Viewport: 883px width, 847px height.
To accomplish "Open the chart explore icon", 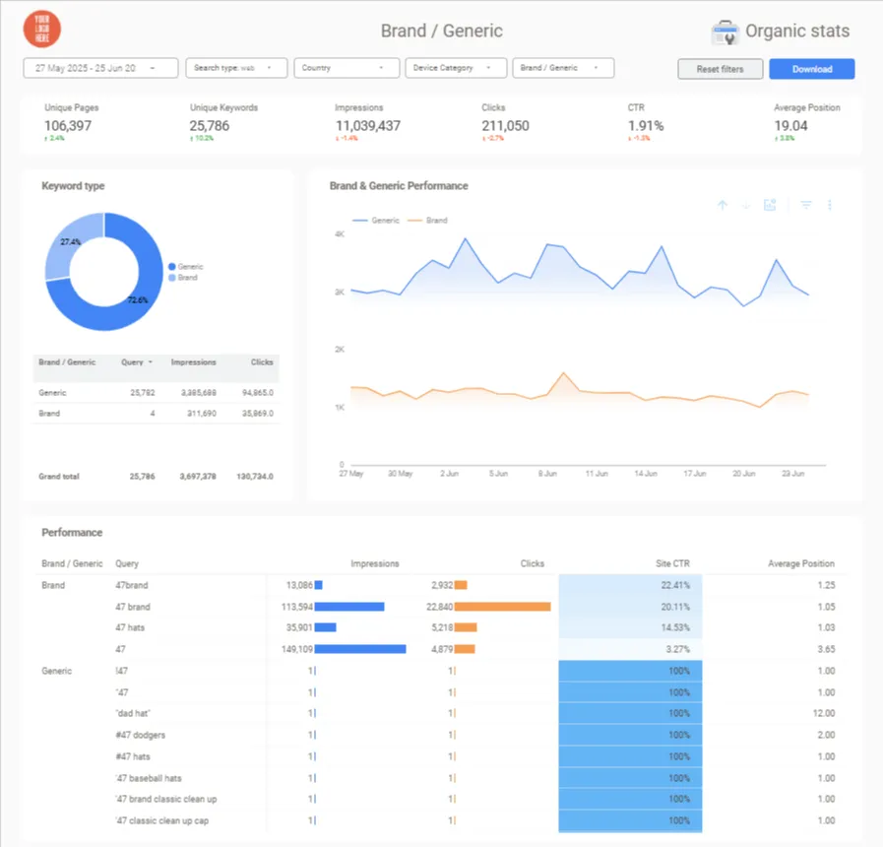I will (770, 205).
